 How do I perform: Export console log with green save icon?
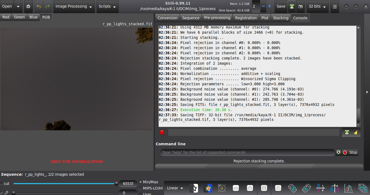[347, 132]
